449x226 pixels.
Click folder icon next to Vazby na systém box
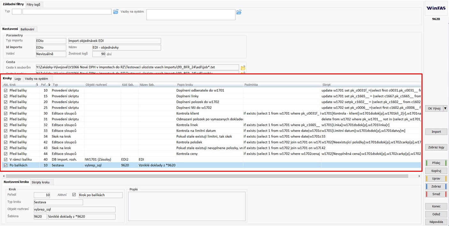tap(239, 12)
